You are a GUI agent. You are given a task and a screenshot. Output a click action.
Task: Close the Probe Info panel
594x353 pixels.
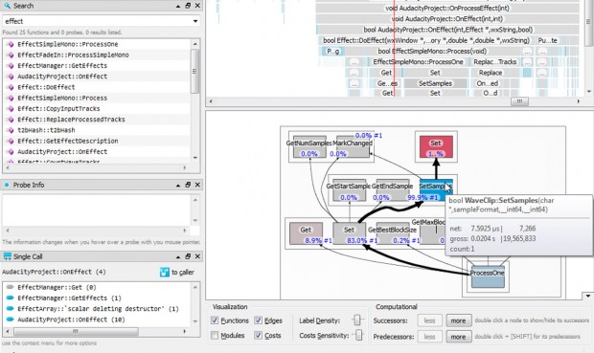click(x=197, y=185)
